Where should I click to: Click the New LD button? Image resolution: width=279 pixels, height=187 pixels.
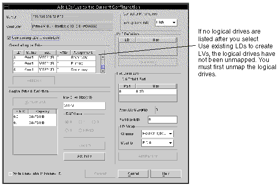point(84,145)
